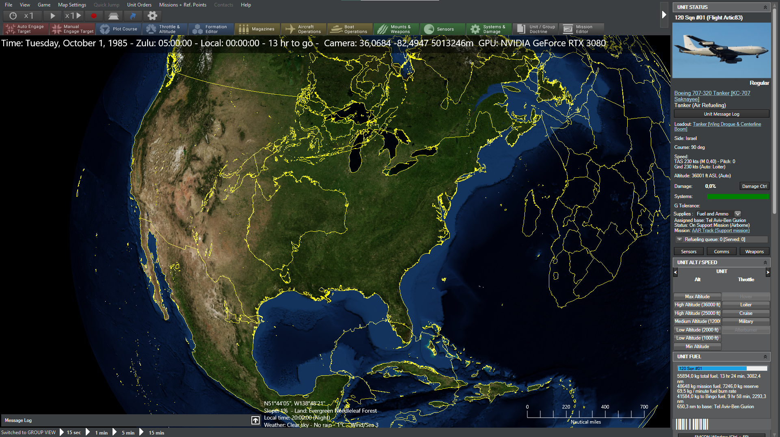This screenshot has width=780, height=437.
Task: Select Low Altitude (2000 ft)
Action: click(x=697, y=330)
